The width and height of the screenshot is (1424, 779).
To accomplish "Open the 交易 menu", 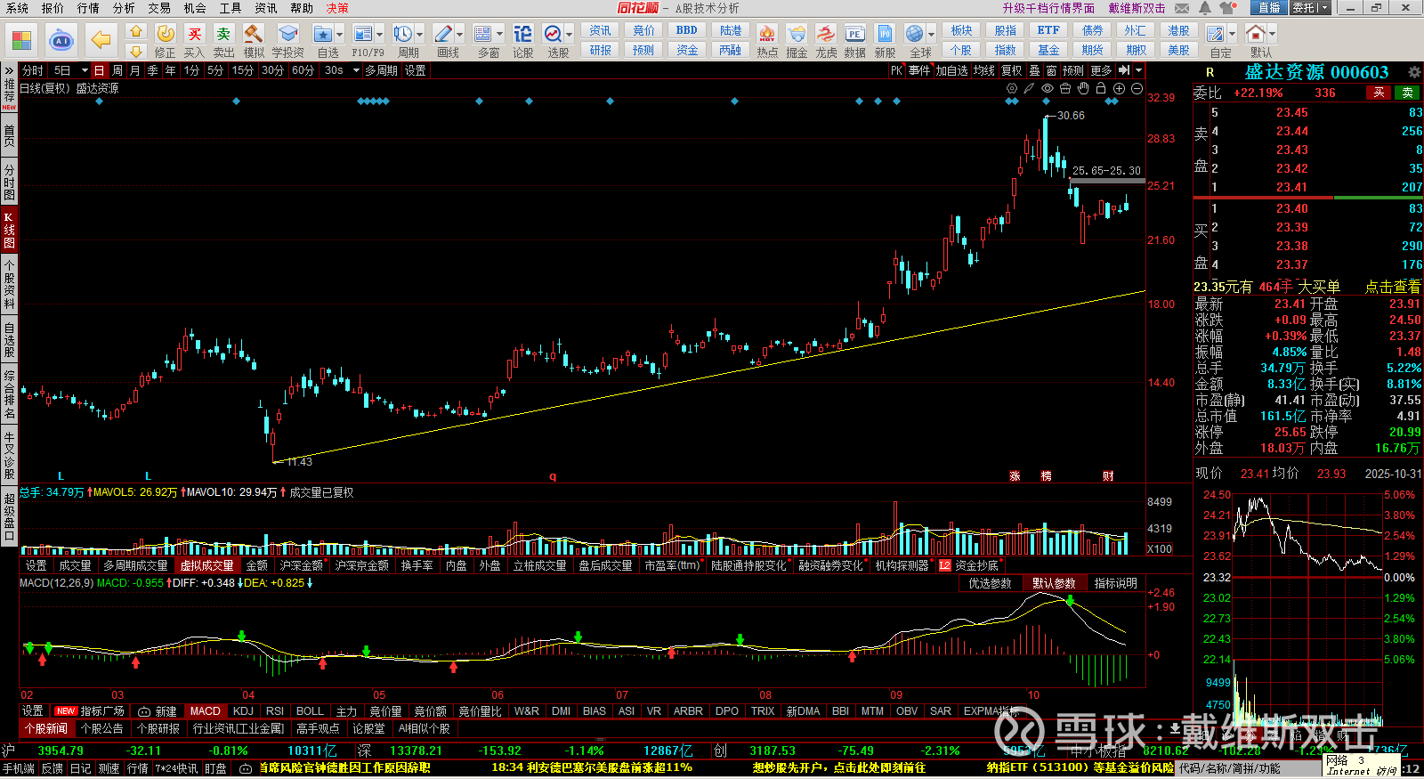I will [159, 8].
